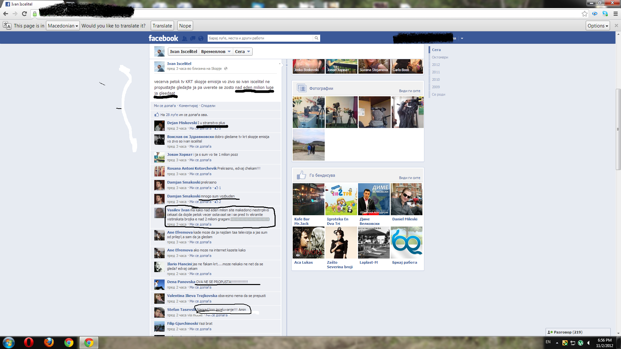Open account menu arrow in Facebook header
Viewport: 621px width, 349px height.
(462, 38)
